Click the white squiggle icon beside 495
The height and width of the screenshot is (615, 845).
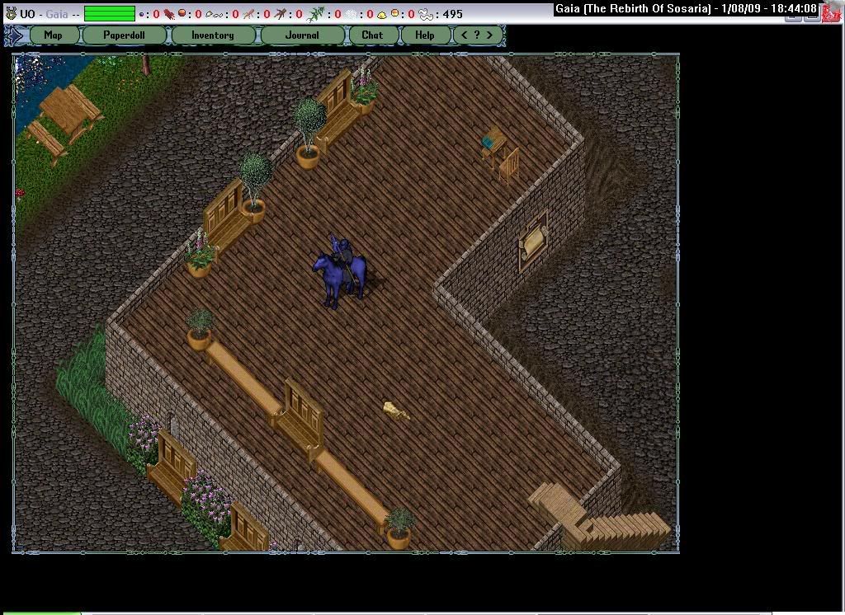pyautogui.click(x=427, y=15)
